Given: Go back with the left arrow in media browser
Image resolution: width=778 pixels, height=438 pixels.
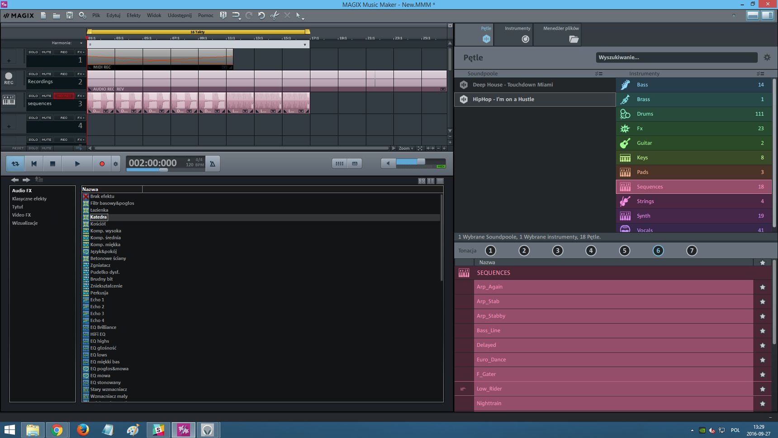Looking at the screenshot, I should pyautogui.click(x=15, y=180).
